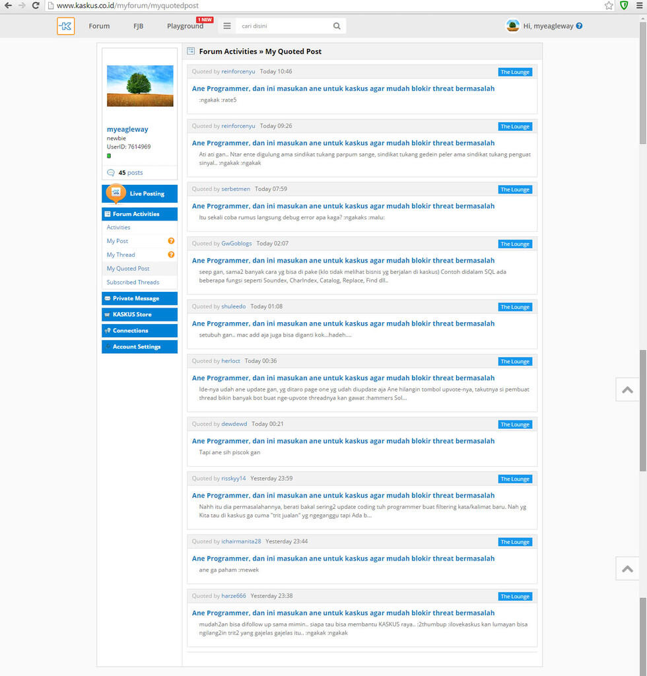Click the browser back arrow
The image size is (647, 676).
click(8, 5)
